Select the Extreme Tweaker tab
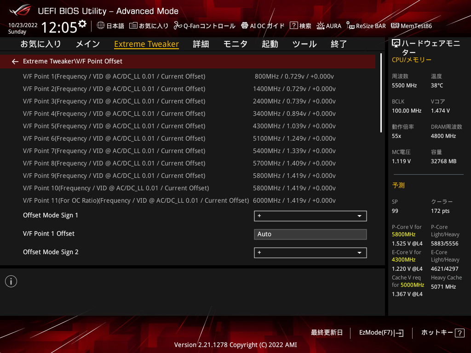The width and height of the screenshot is (471, 353). 147,44
